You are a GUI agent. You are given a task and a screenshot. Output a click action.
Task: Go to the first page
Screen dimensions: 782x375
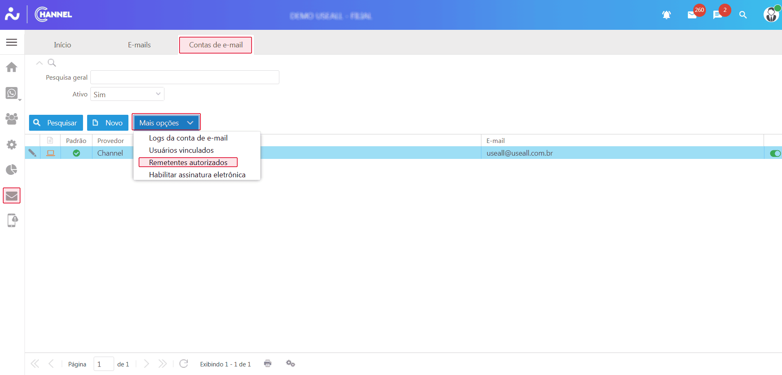click(x=35, y=364)
